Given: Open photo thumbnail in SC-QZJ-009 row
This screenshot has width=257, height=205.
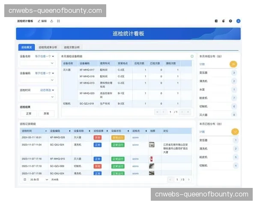Looking at the screenshot, I should click(x=152, y=166).
